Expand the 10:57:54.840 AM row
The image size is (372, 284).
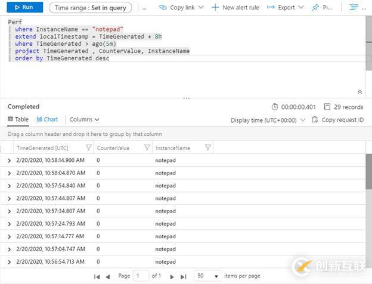click(x=10, y=186)
